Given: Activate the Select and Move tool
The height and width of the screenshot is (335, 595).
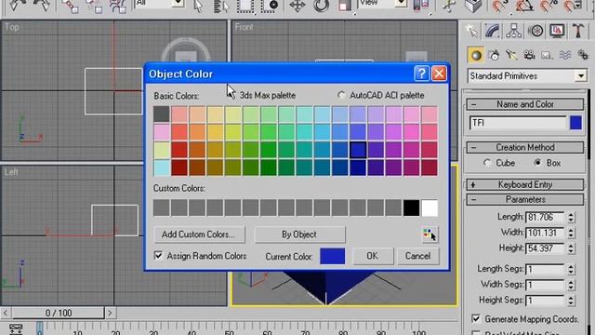Looking at the screenshot, I should [297, 6].
